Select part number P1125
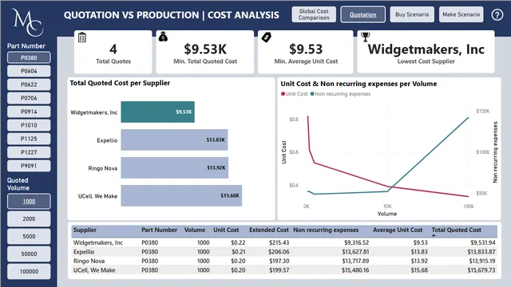This screenshot has height=287, width=511. tap(29, 139)
